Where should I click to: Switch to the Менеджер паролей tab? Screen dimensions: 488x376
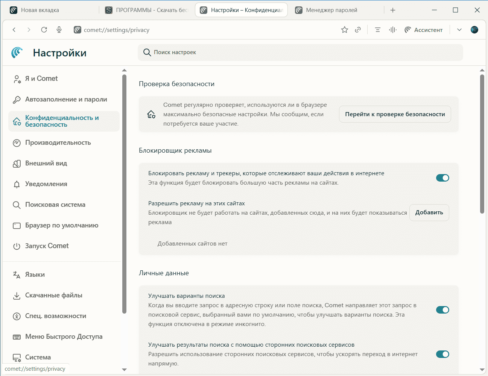[x=331, y=10]
